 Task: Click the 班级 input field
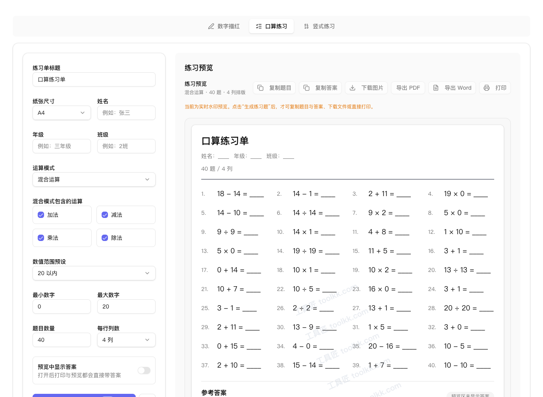[126, 146]
